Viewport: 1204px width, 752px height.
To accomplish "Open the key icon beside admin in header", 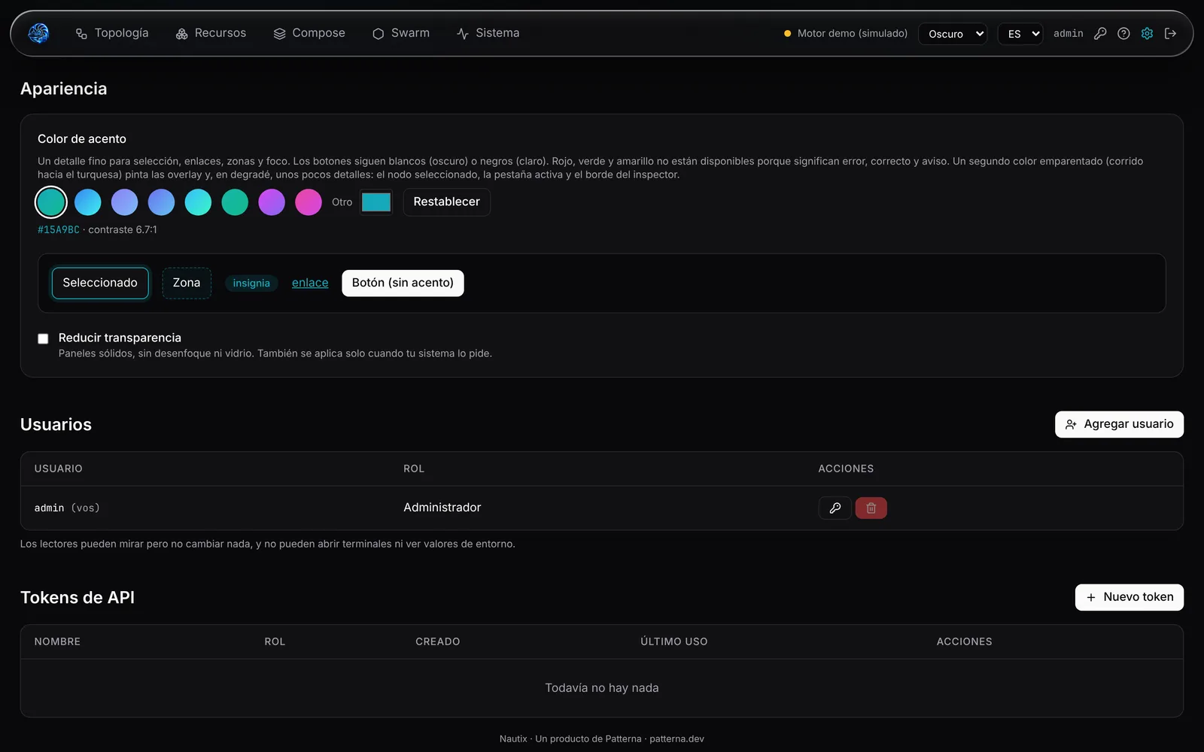I will coord(1100,33).
